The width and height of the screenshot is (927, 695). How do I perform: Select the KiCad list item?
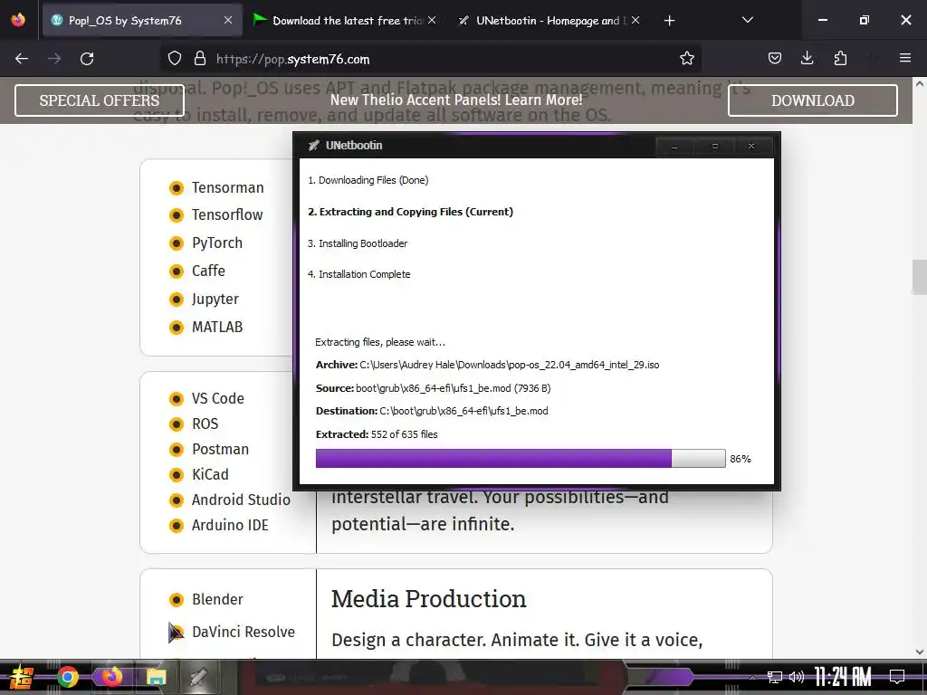(210, 474)
